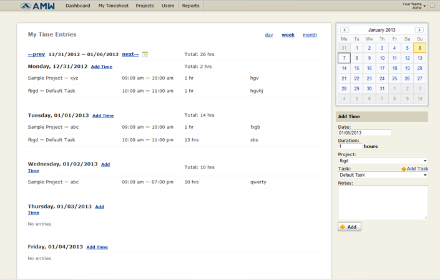Image resolution: width=440 pixels, height=280 pixels.
Task: Click the Sample Project — abc entry with note qwerty
Action: [x=174, y=182]
